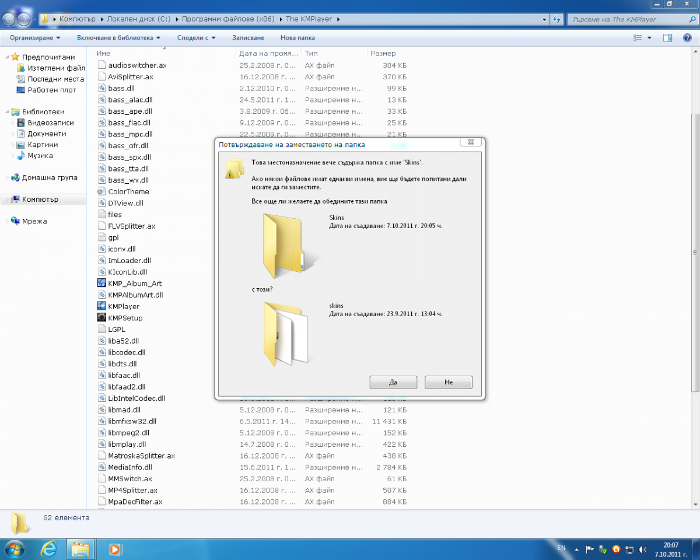
Task: Click the KMPlayer taskbar icon
Action: (x=115, y=549)
